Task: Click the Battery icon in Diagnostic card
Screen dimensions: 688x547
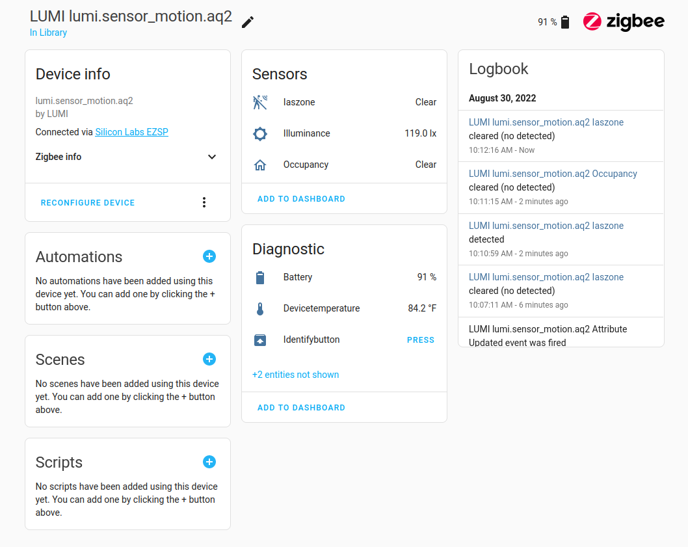Action: point(260,278)
